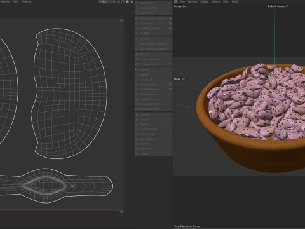305x229 pixels.
Task: Choose Flip Sequence command
Action: coord(154,139)
